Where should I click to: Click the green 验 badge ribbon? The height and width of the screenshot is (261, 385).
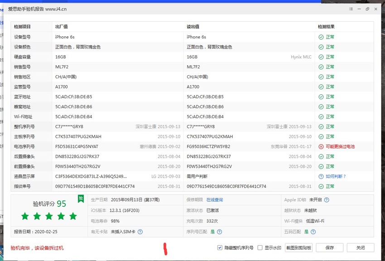point(81,198)
